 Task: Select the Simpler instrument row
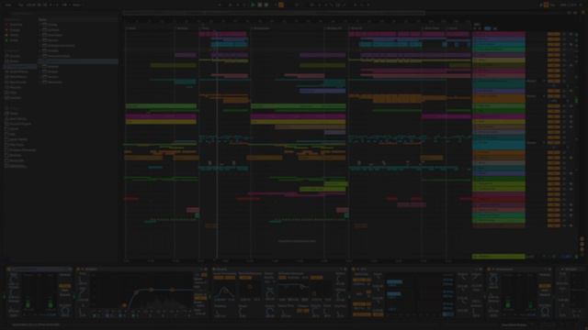78,71
